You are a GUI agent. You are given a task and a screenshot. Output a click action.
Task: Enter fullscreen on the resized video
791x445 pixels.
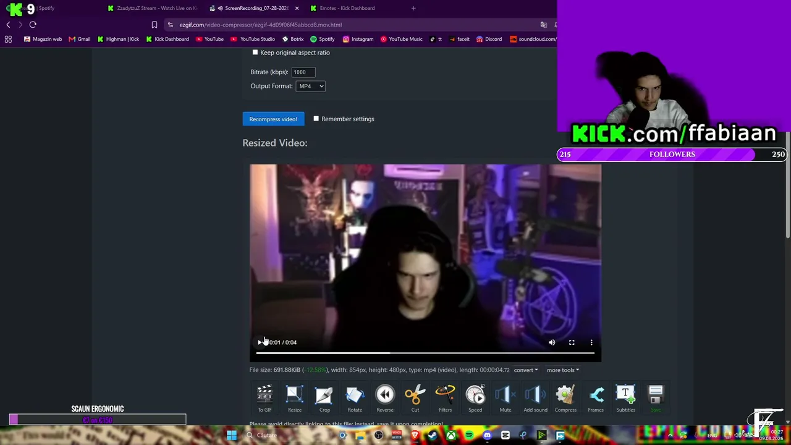(x=572, y=342)
